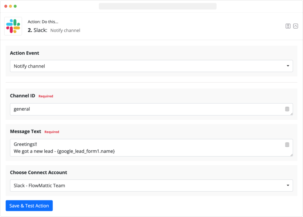
Task: Click the resize handle on the Message Text field
Action: [x=292, y=155]
